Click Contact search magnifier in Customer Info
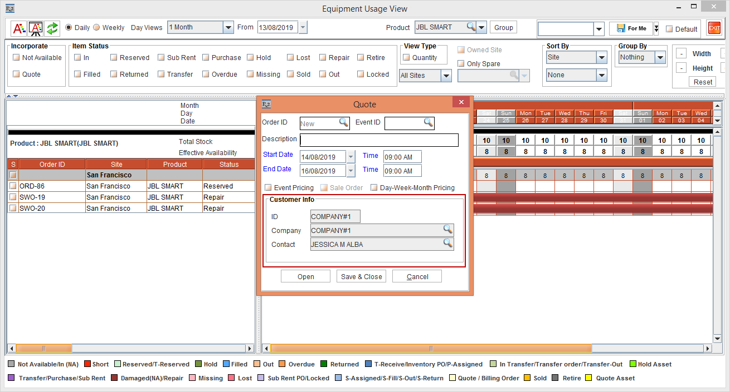Screen dimensions: 730x392 tap(447, 244)
